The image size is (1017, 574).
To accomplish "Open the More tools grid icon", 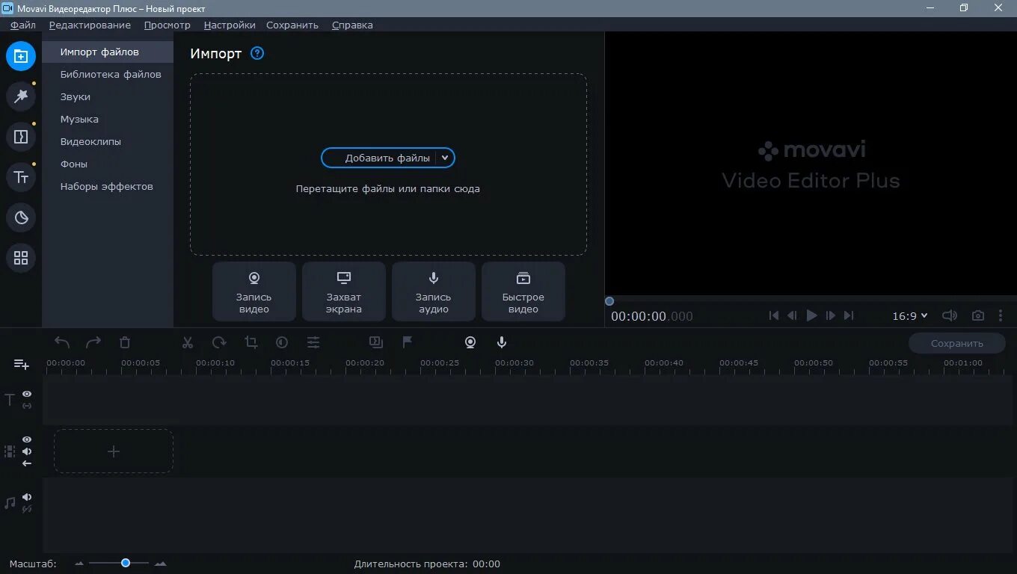I will click(x=21, y=258).
